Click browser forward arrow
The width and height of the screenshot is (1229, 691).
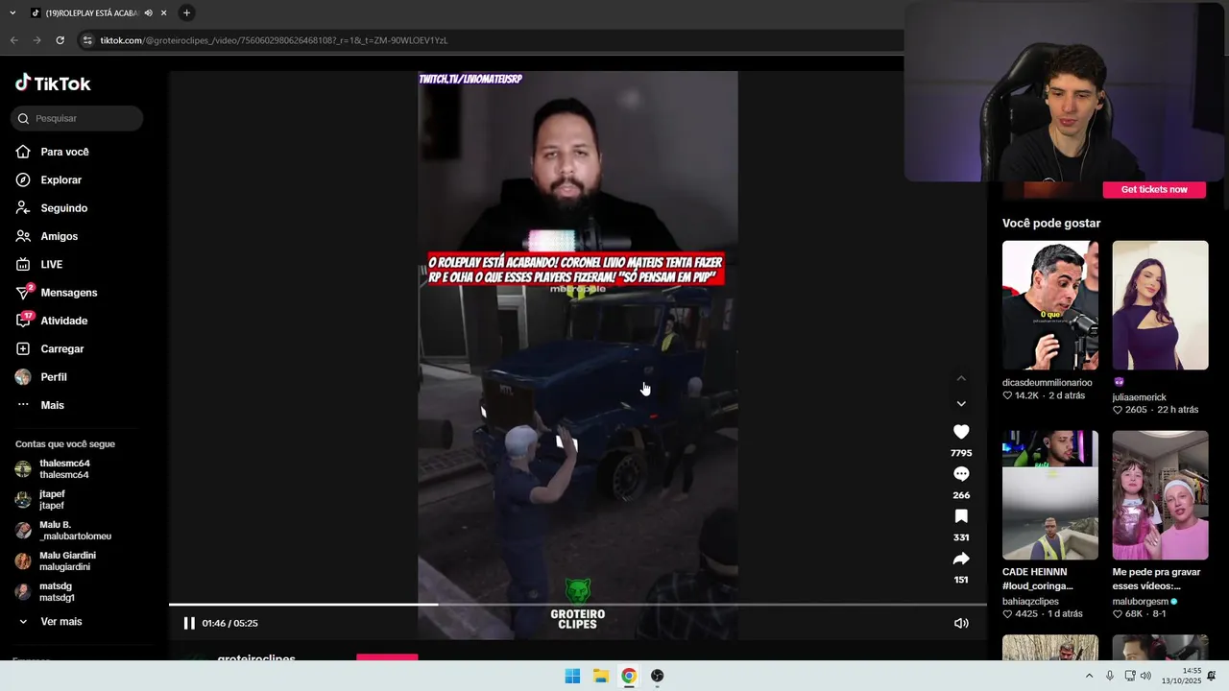[x=36, y=40]
